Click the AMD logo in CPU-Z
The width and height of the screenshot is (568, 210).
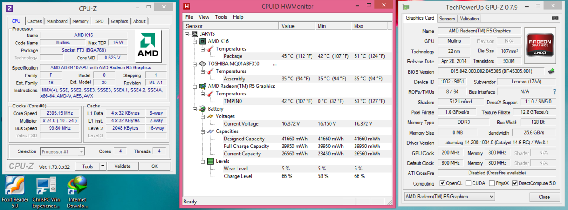pyautogui.click(x=150, y=47)
